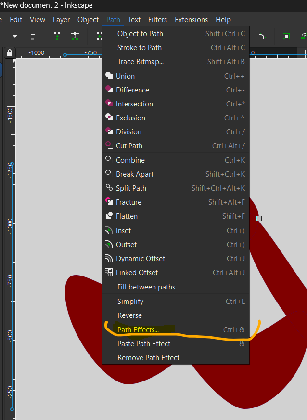Choose Fracture entry
The image size is (307, 420).
point(176,202)
